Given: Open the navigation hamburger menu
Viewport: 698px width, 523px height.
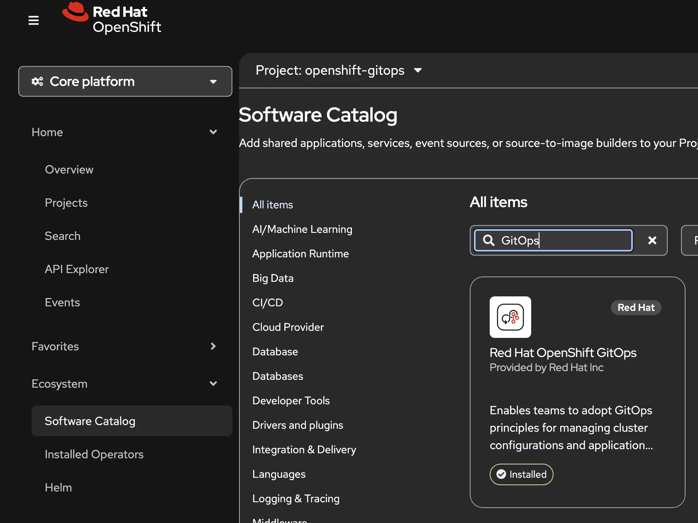Looking at the screenshot, I should tap(34, 20).
